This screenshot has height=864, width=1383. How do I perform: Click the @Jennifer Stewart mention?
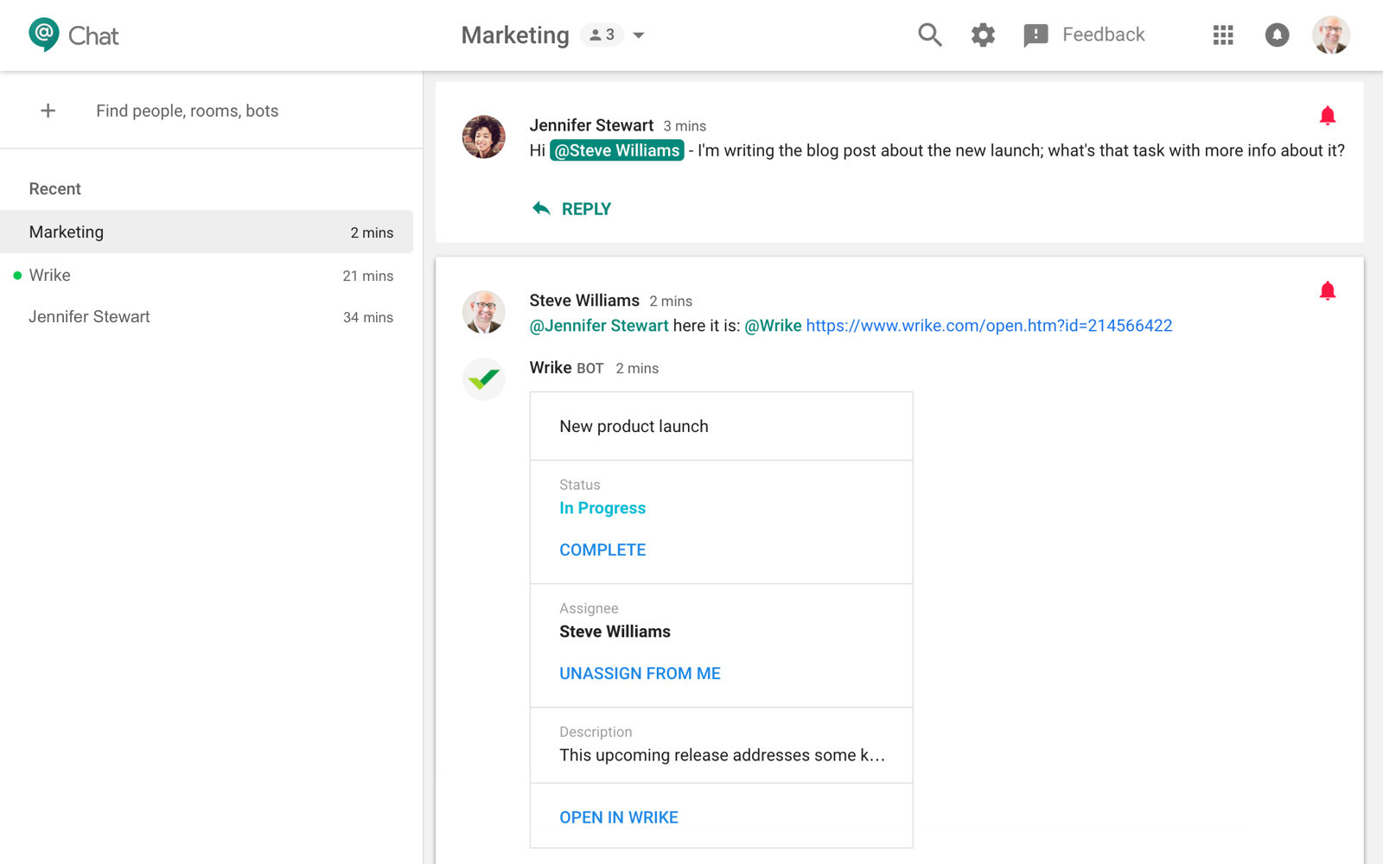[599, 326]
